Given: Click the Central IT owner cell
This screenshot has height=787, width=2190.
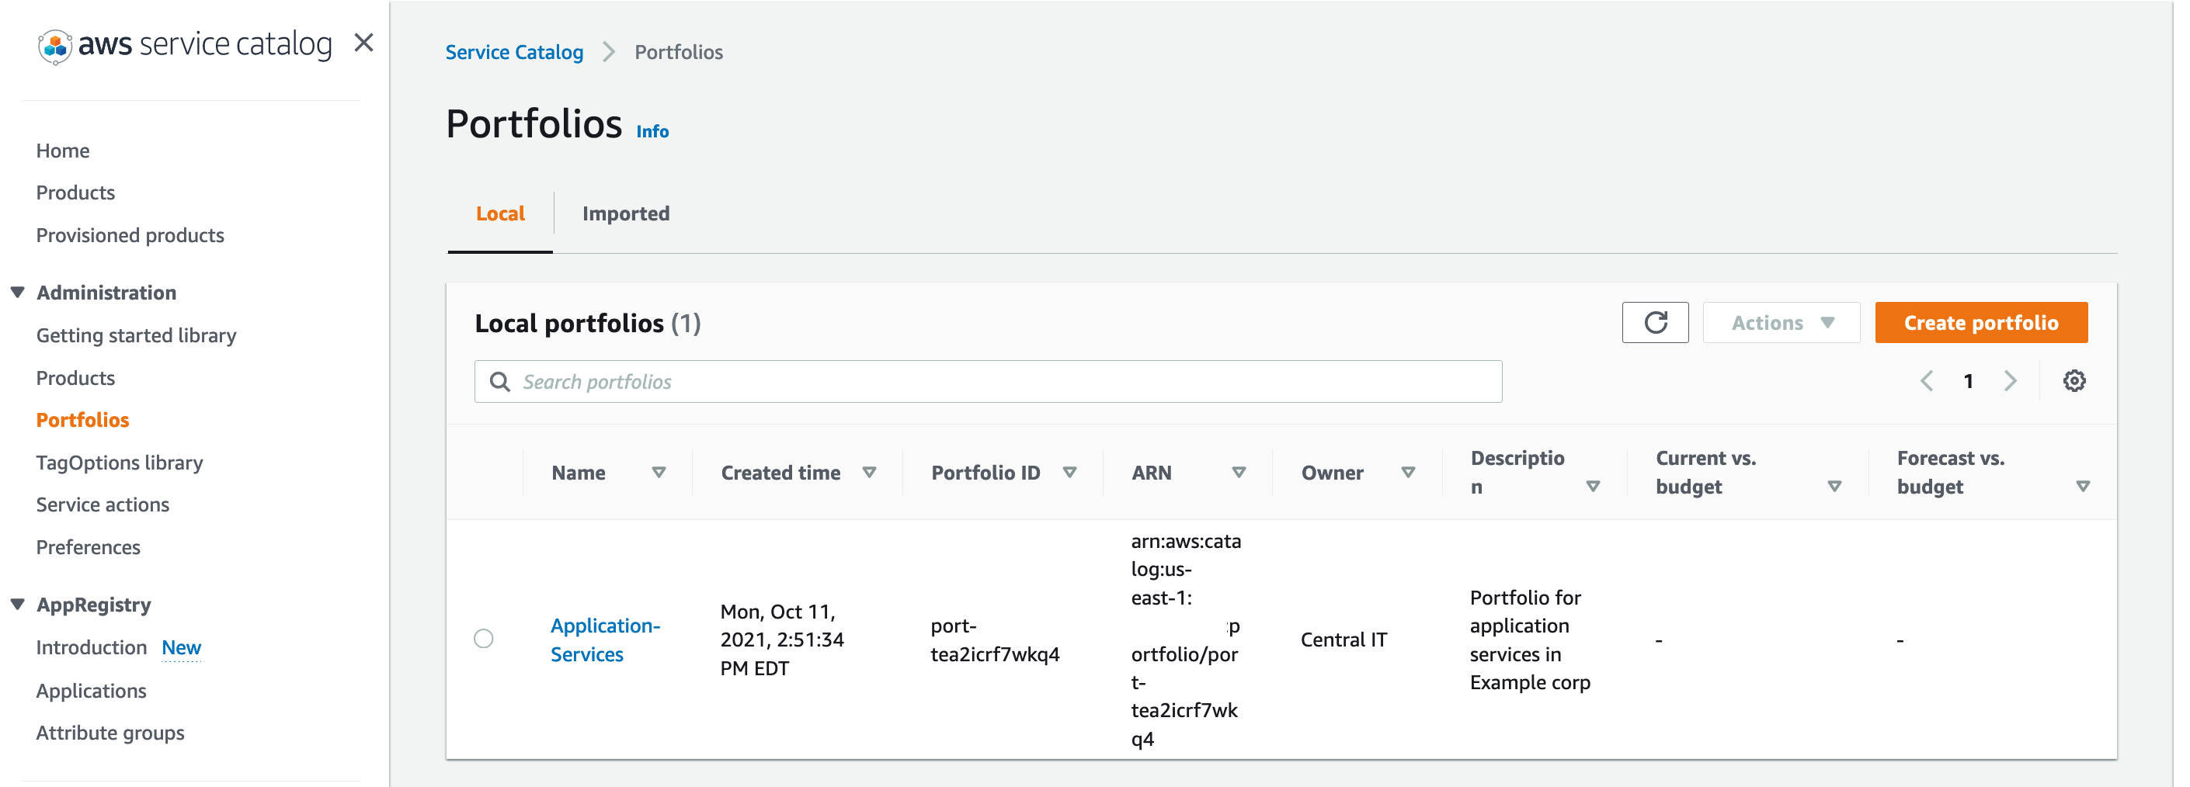Looking at the screenshot, I should (1344, 640).
